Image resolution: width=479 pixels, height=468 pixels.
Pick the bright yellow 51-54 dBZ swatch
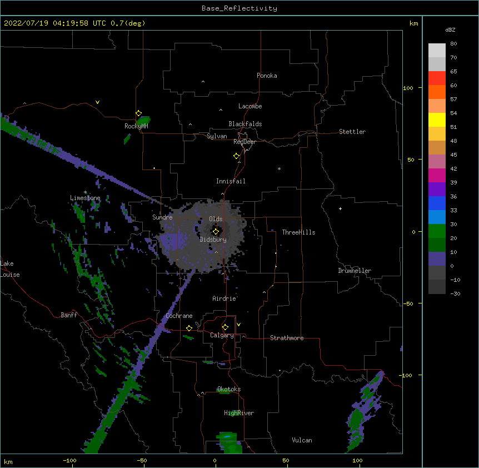pyautogui.click(x=437, y=120)
